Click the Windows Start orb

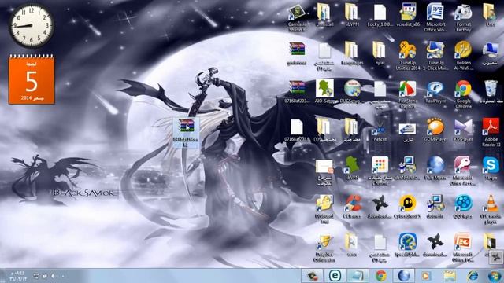[495, 276]
